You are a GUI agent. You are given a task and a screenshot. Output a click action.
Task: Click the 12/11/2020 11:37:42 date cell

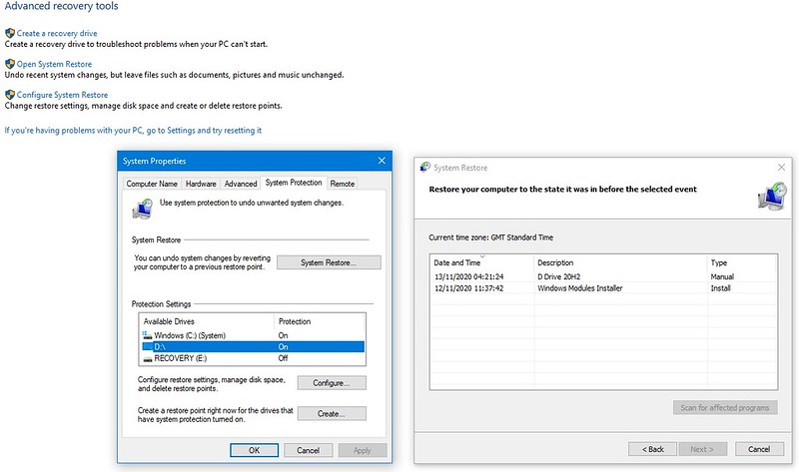468,288
